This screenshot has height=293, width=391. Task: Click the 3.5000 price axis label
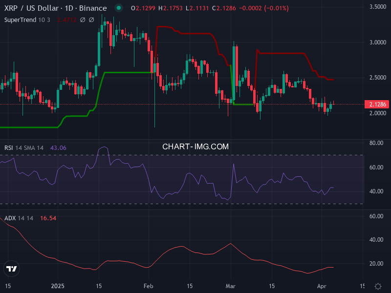pos(378,7)
